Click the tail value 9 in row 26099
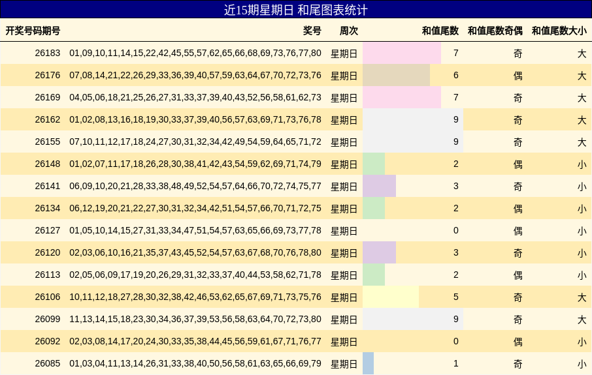Viewport: 592px width, 375px height. point(455,319)
